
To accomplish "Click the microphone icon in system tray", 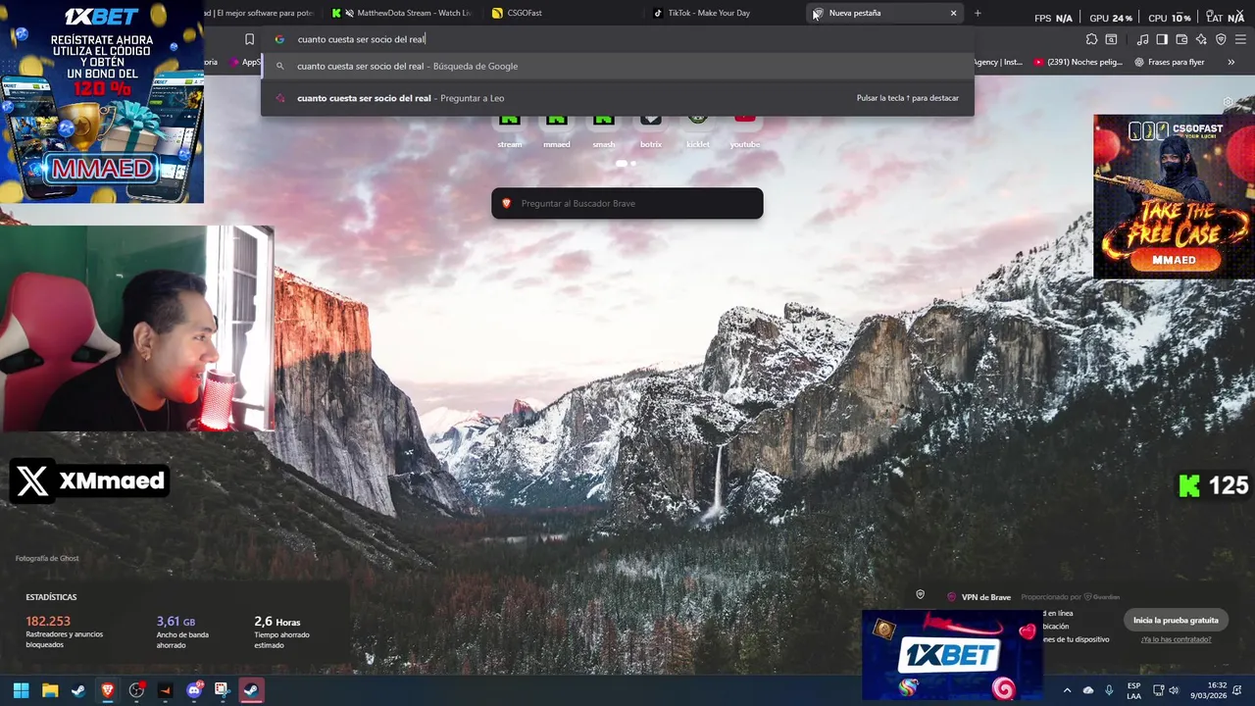I will (1109, 690).
